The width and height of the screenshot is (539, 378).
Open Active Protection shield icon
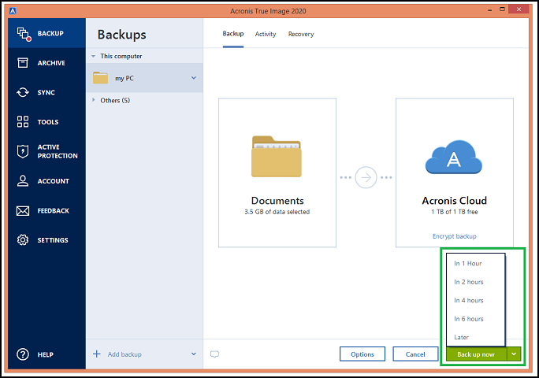23,151
